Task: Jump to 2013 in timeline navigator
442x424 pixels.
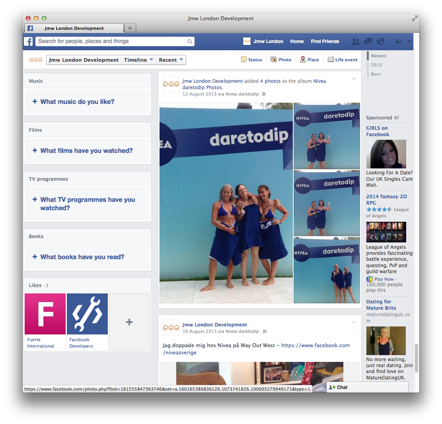Action: (x=376, y=65)
